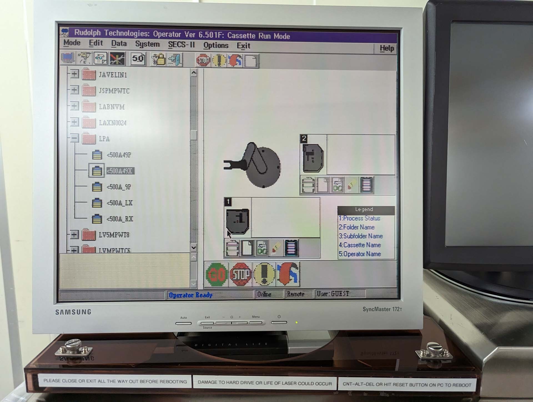Click cassette 2 pencil edit icon
The width and height of the screenshot is (533, 402).
pos(352,185)
